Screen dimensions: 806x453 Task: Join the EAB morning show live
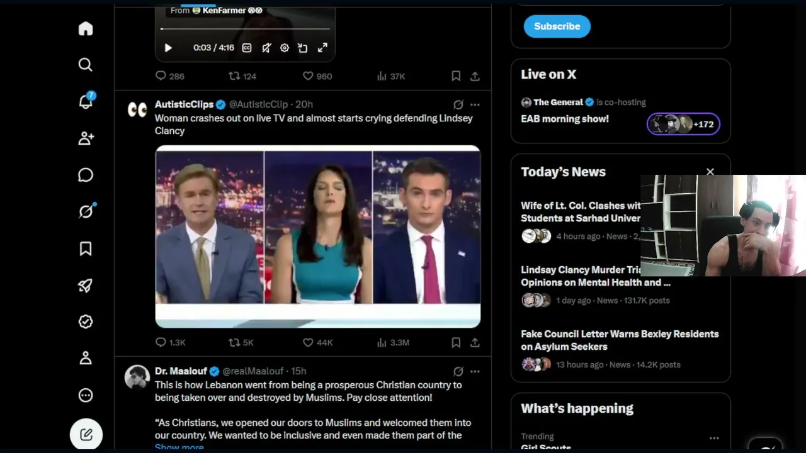click(x=565, y=119)
